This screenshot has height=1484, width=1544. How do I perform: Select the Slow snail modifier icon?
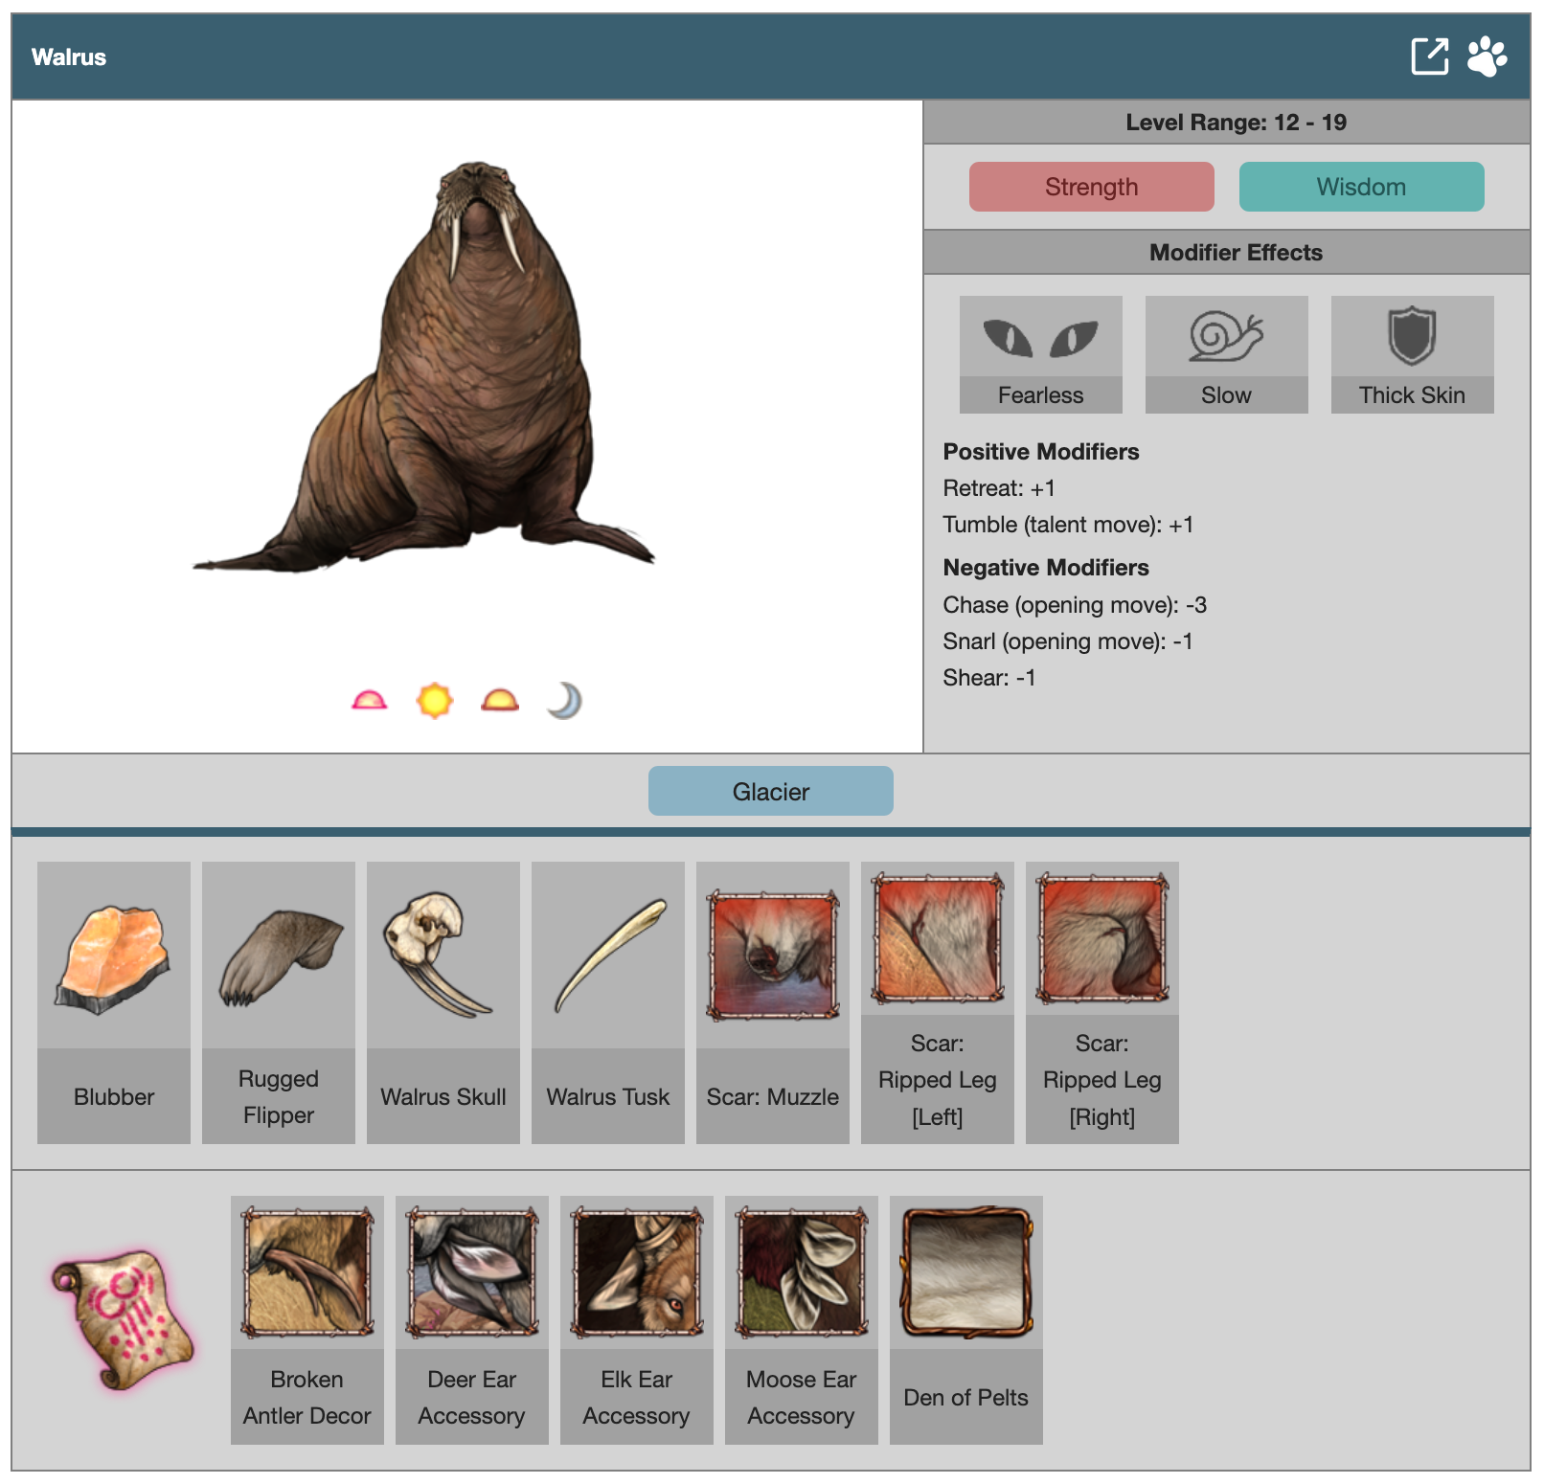pyautogui.click(x=1226, y=339)
